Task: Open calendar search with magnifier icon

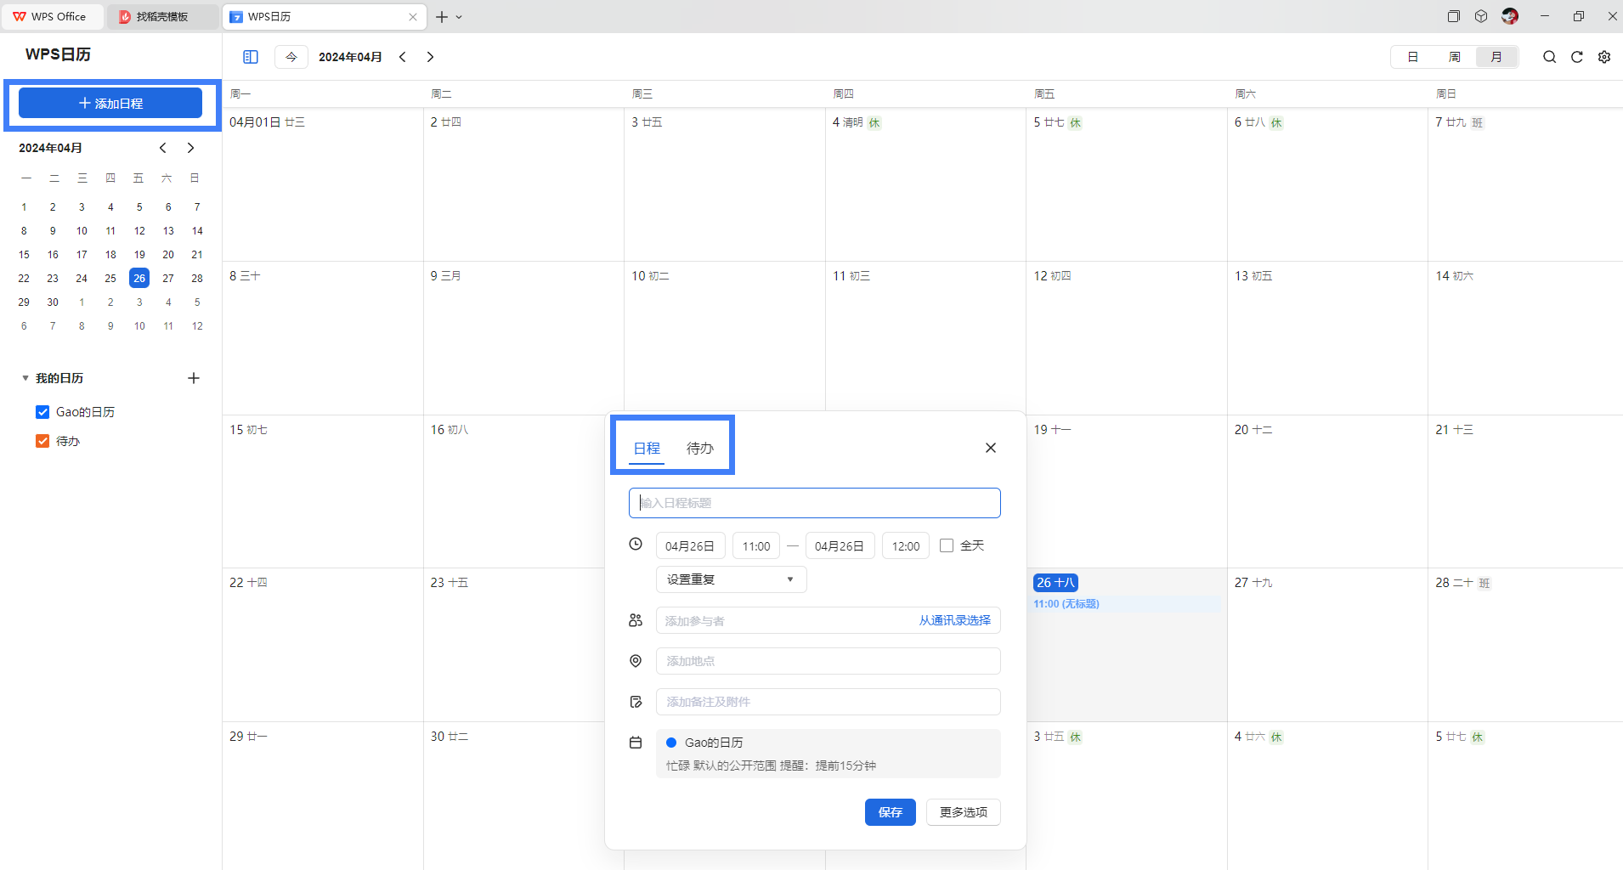Action: pyautogui.click(x=1549, y=57)
